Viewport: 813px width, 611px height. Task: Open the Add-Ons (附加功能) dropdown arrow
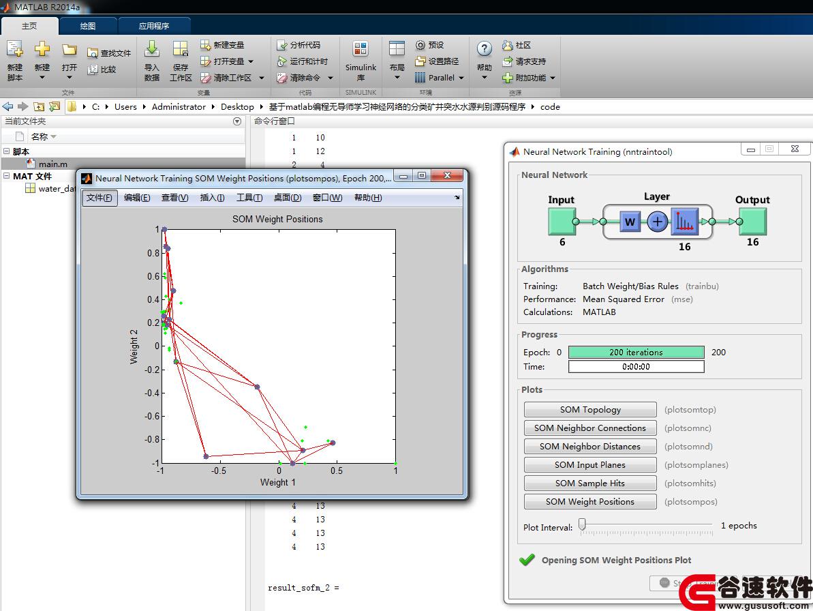coord(553,78)
